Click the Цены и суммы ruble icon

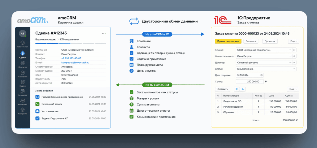(x=132, y=71)
